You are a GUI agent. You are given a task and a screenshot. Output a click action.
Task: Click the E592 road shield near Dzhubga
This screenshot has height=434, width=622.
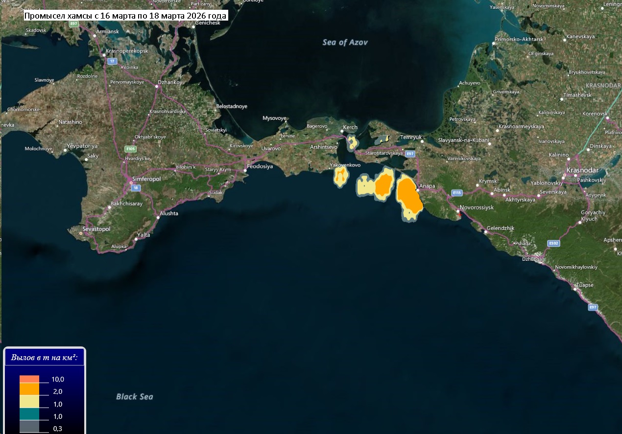tap(553, 243)
